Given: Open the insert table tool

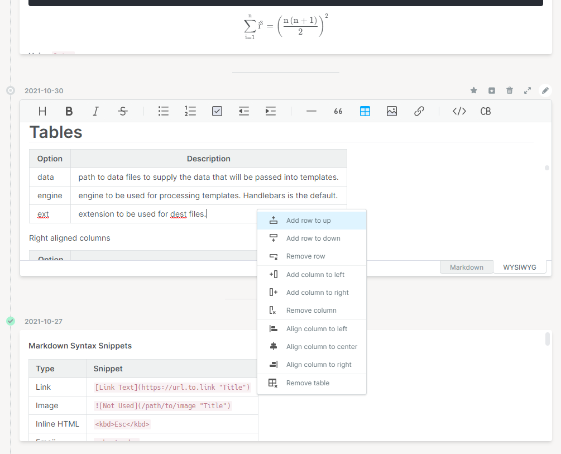Looking at the screenshot, I should (365, 111).
